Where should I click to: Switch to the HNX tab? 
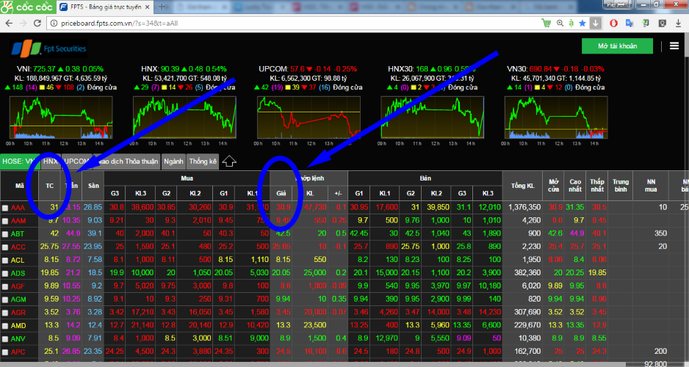50,161
